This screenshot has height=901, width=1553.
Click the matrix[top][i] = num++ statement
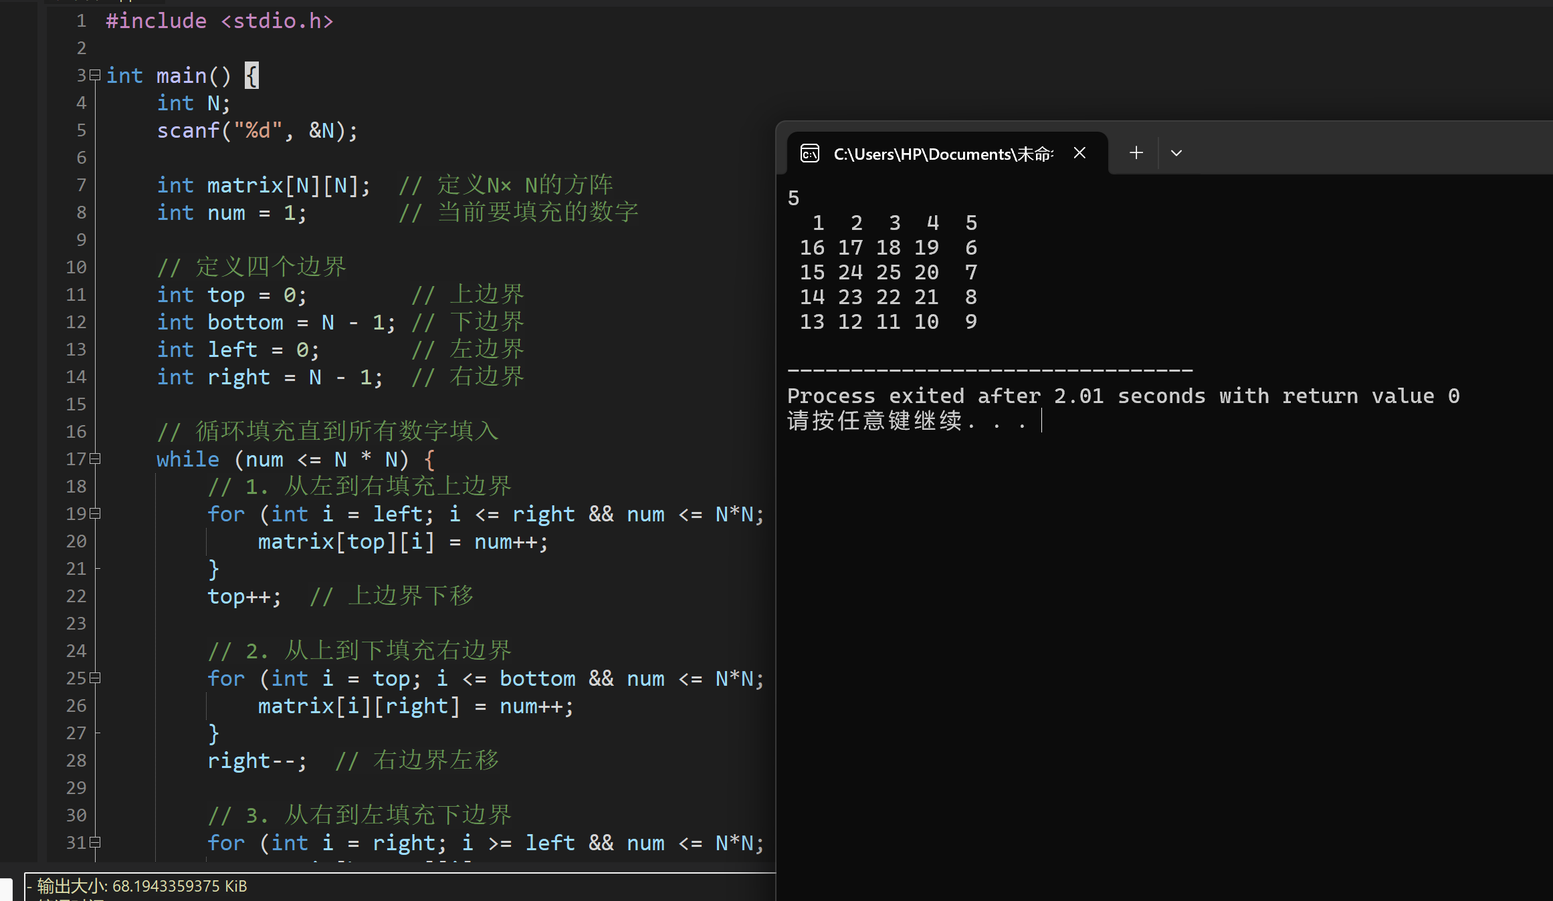pos(403,541)
